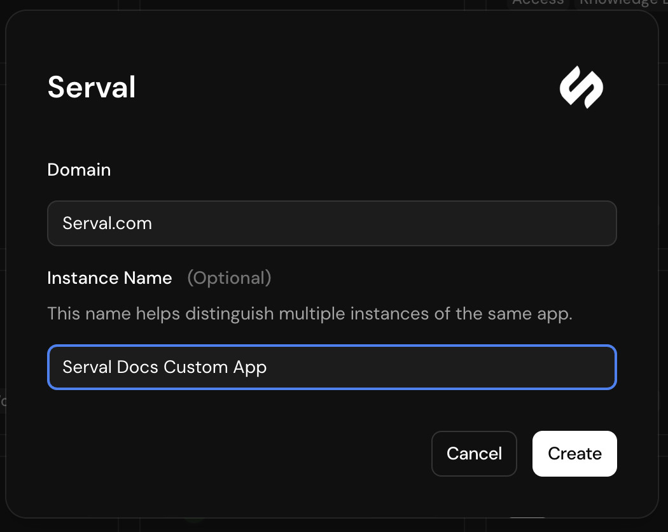Switch to the Access tab
Image resolution: width=668 pixels, height=532 pixels.
538,3
